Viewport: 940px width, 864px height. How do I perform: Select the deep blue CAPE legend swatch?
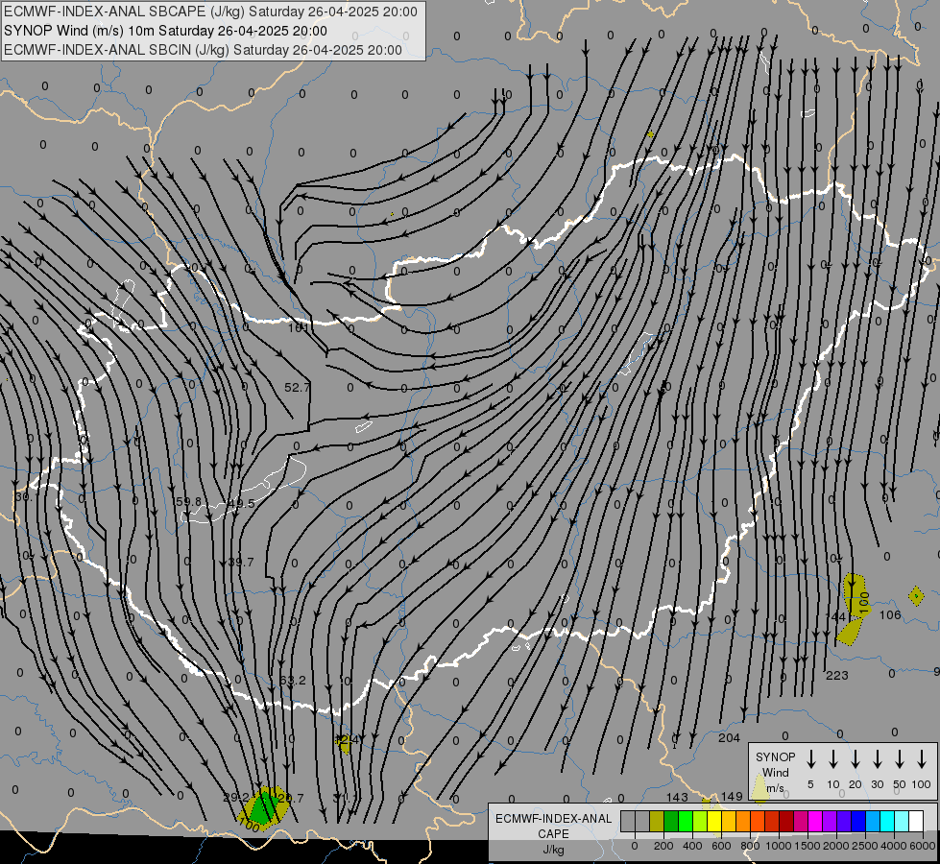[x=858, y=822]
